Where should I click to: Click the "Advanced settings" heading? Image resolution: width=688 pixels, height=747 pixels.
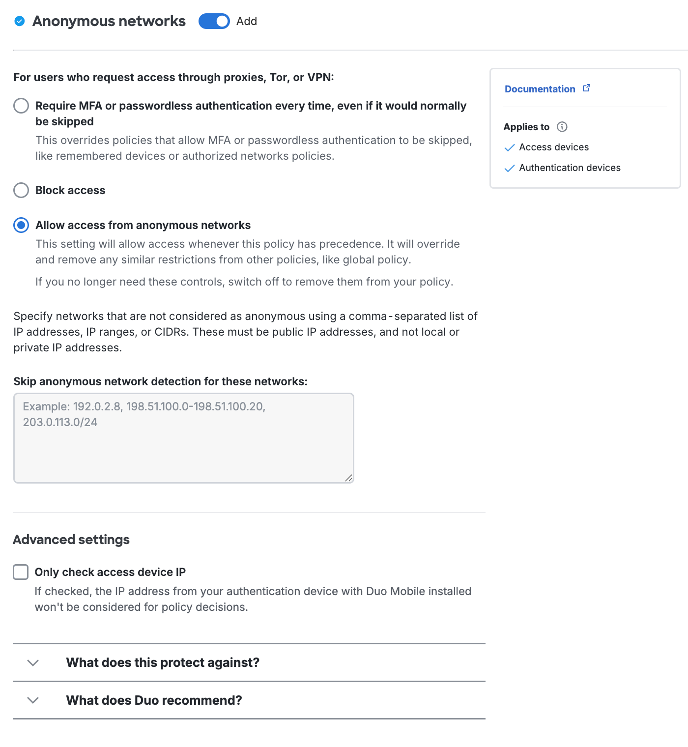pyautogui.click(x=71, y=539)
